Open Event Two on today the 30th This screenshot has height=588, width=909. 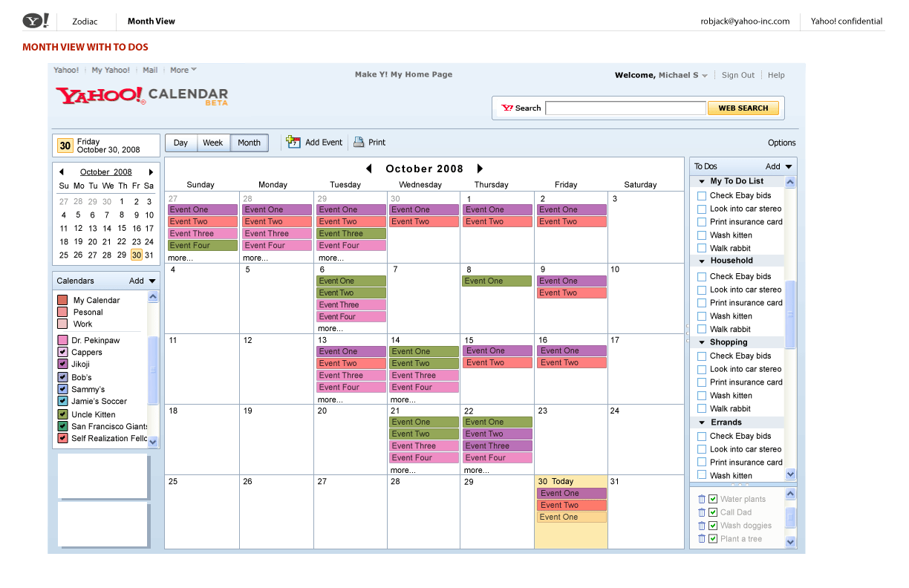pyautogui.click(x=572, y=505)
